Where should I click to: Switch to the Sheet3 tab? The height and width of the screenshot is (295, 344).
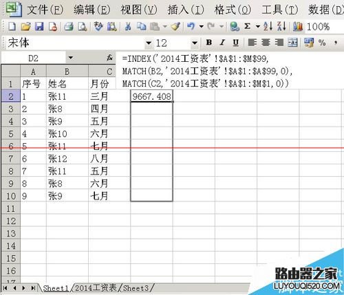pyautogui.click(x=136, y=288)
